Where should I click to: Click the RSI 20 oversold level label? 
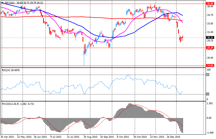pos(208,94)
